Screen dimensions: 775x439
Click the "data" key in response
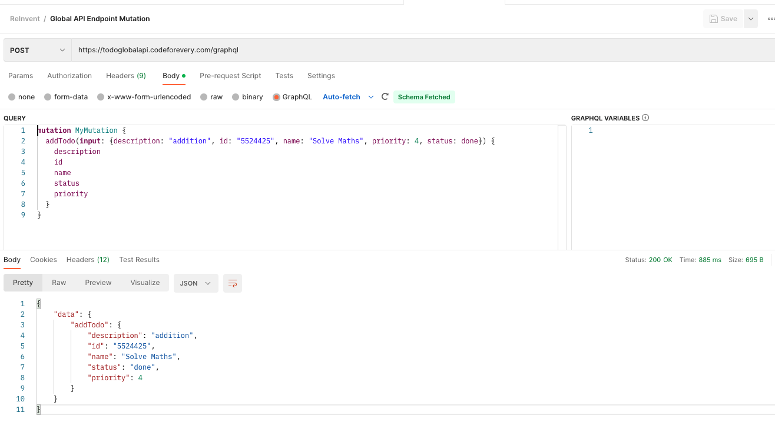66,314
